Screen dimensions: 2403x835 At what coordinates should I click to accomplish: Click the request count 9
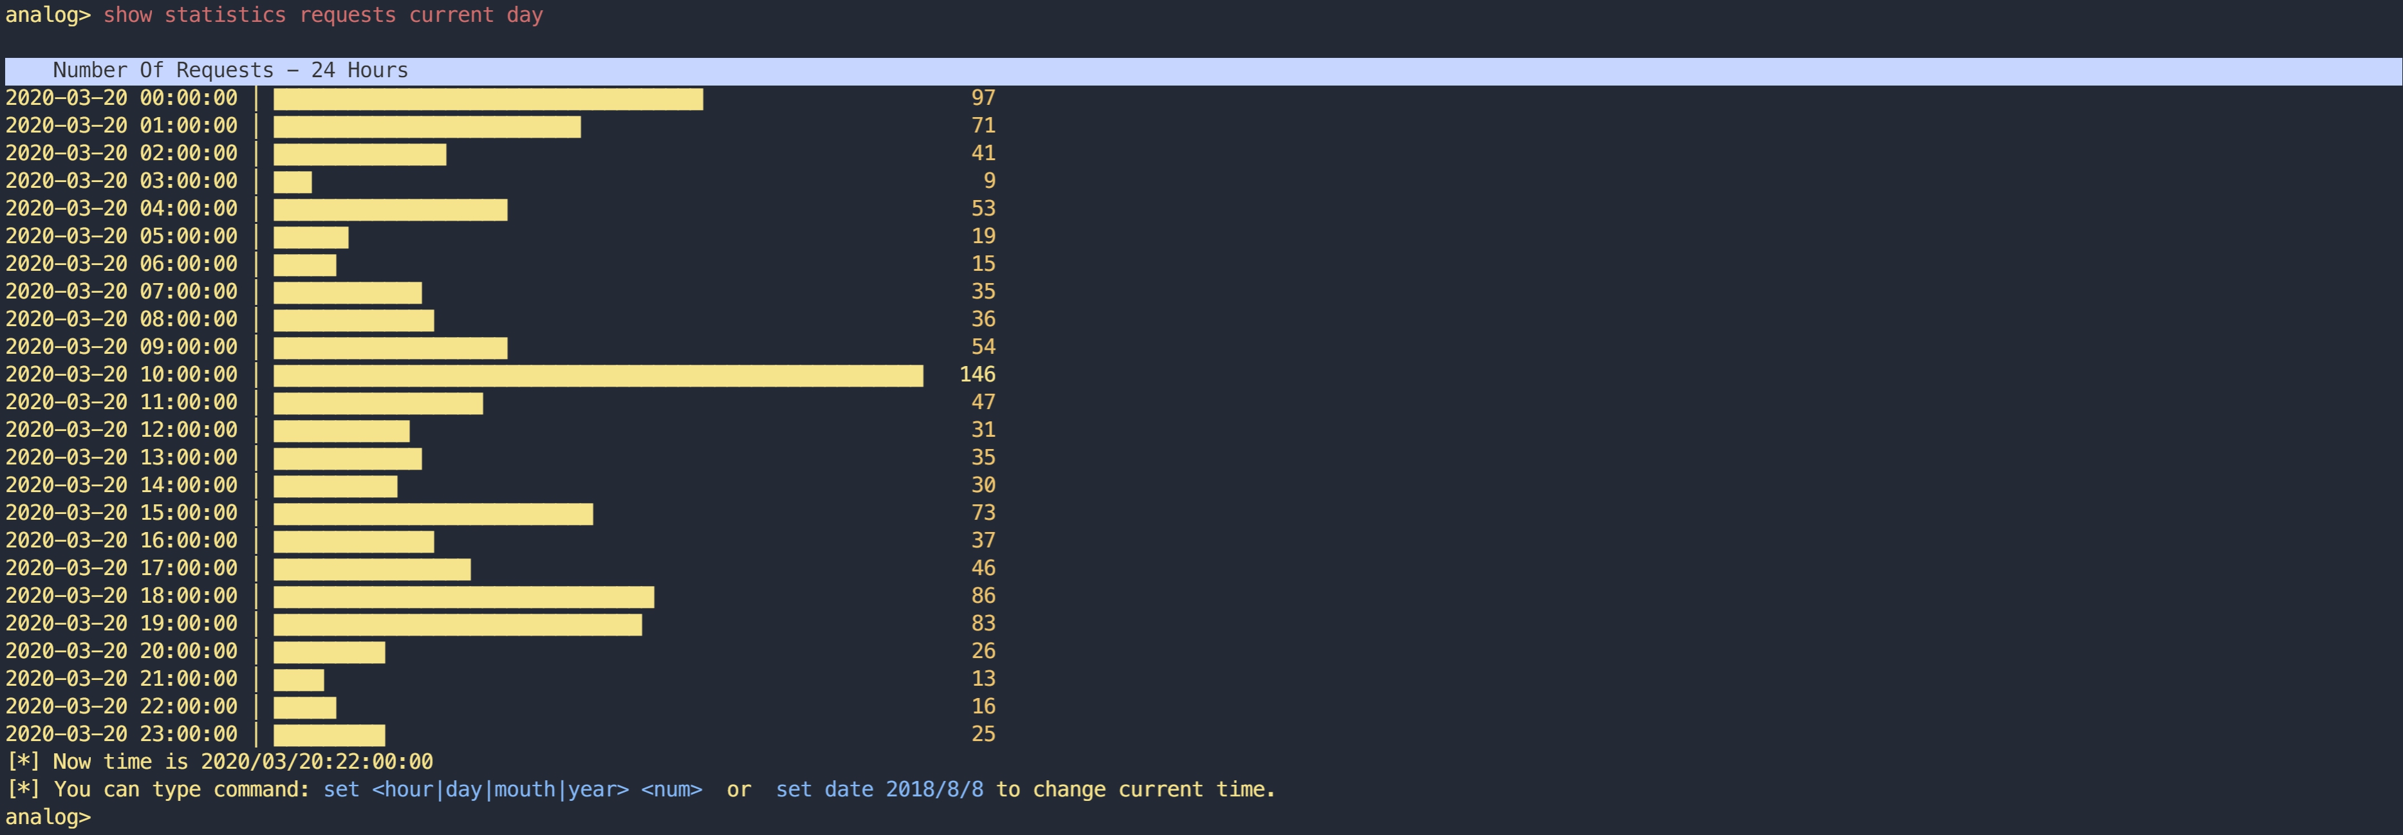pos(989,181)
